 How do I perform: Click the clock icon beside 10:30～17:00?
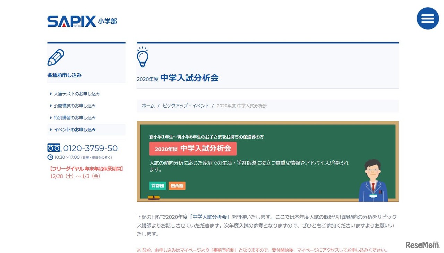click(x=50, y=157)
